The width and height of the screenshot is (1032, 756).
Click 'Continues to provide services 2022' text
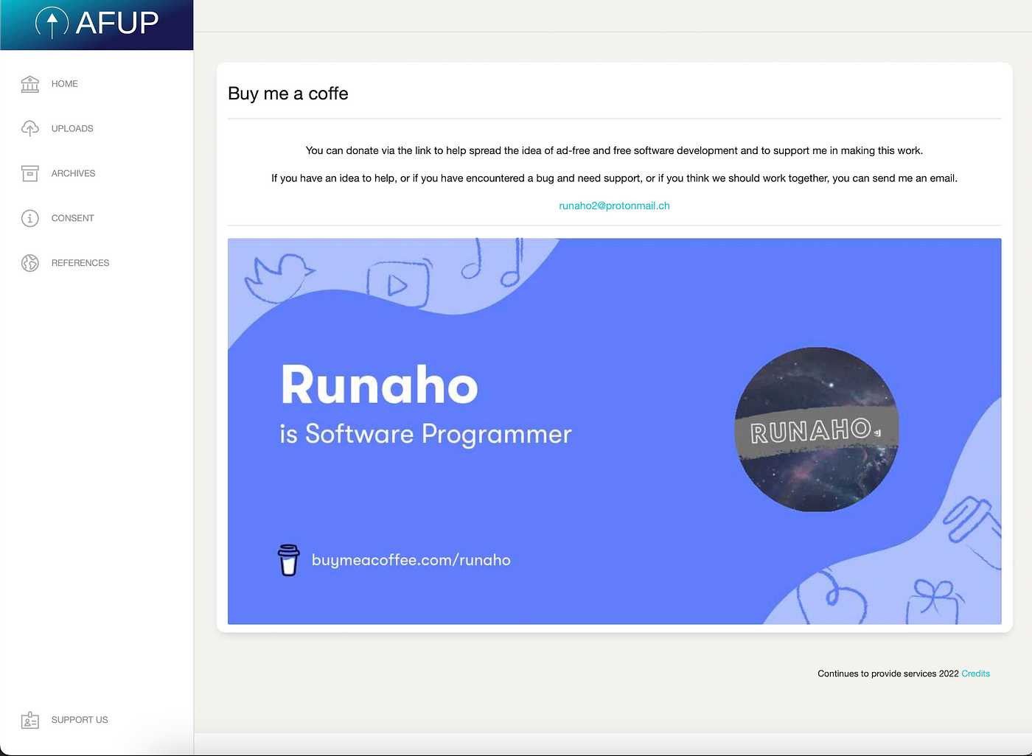pos(888,673)
